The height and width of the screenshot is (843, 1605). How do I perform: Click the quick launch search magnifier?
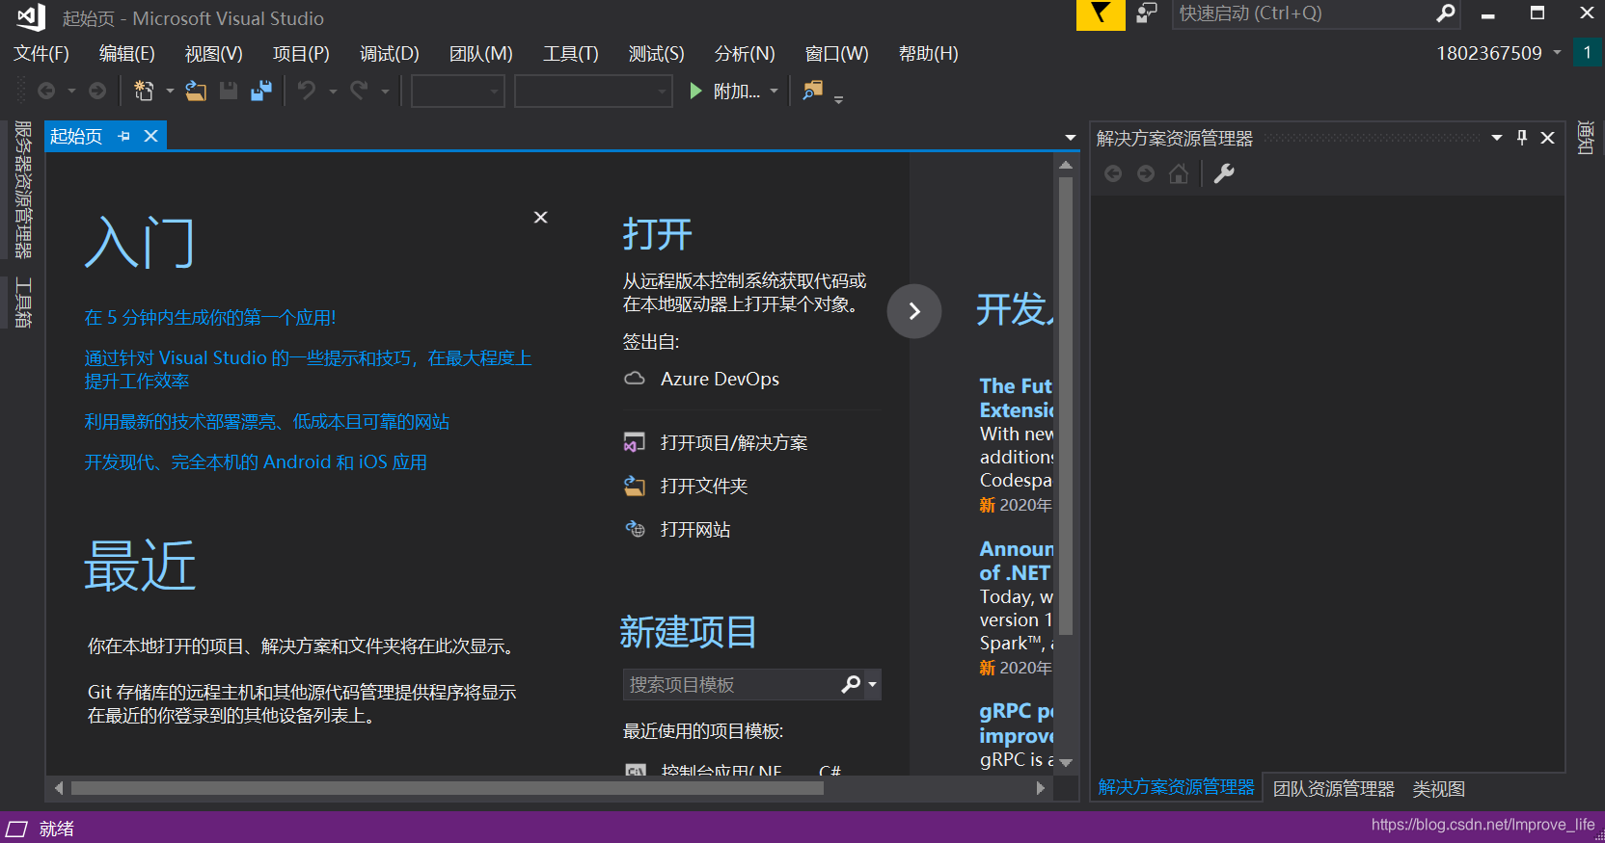click(1445, 13)
